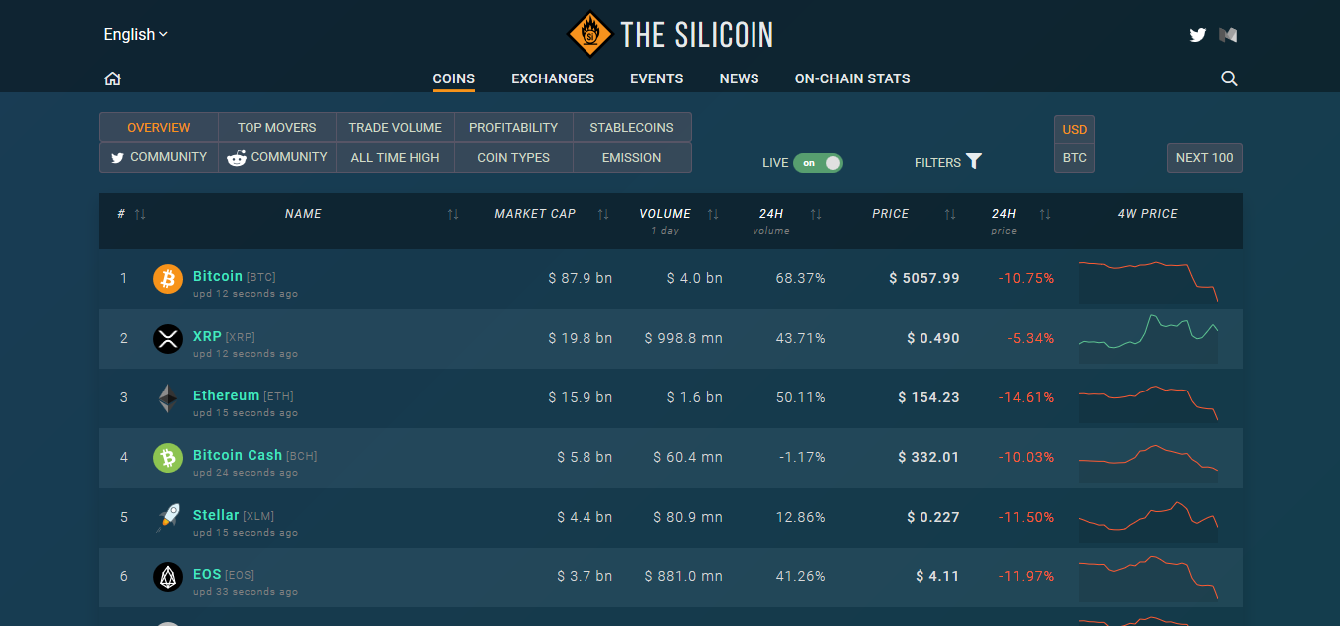Sort by Name column arrows
Screen dimensions: 1340x626
tap(453, 214)
